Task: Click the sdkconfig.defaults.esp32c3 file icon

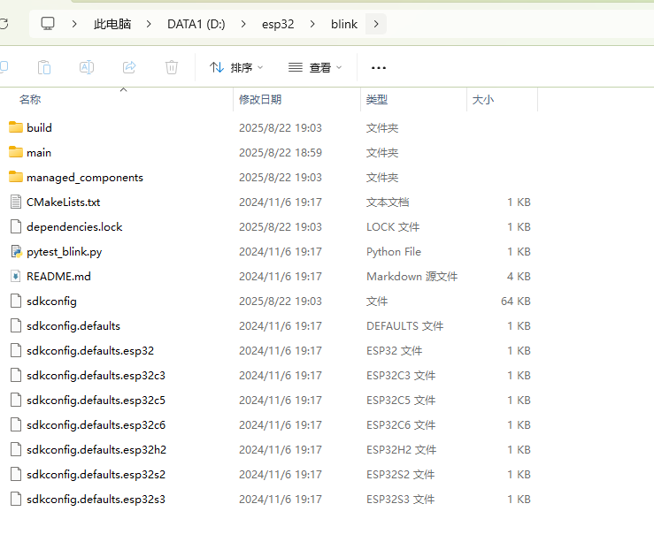Action: pos(16,375)
